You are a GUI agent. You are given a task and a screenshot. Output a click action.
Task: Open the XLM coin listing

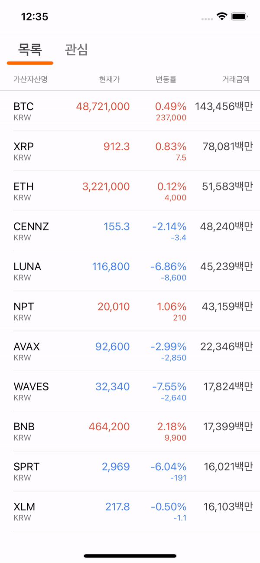130,511
